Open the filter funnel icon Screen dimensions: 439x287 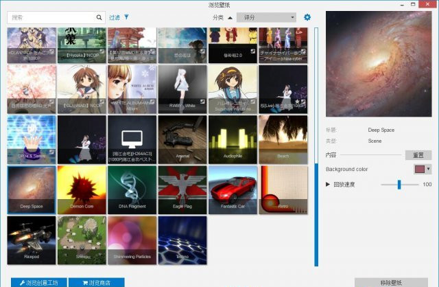pos(126,17)
